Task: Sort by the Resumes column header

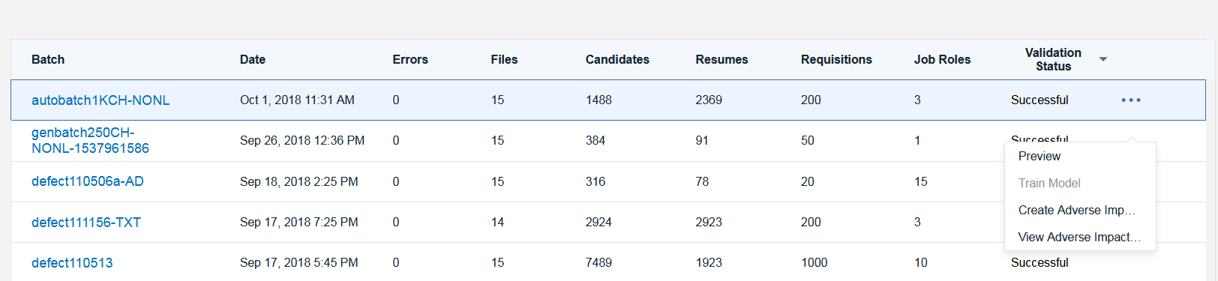Action: click(x=721, y=59)
